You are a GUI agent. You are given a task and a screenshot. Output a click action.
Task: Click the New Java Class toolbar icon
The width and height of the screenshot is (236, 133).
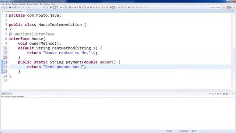tap(91, 7)
